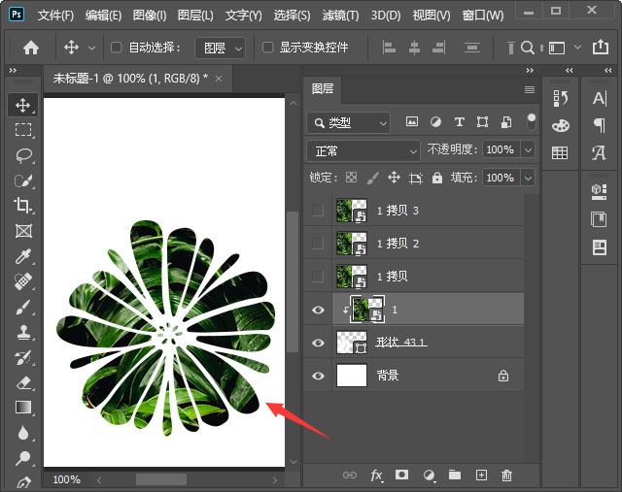Create a new layer with plus icon
Screen dimensions: 622x492
click(x=480, y=476)
